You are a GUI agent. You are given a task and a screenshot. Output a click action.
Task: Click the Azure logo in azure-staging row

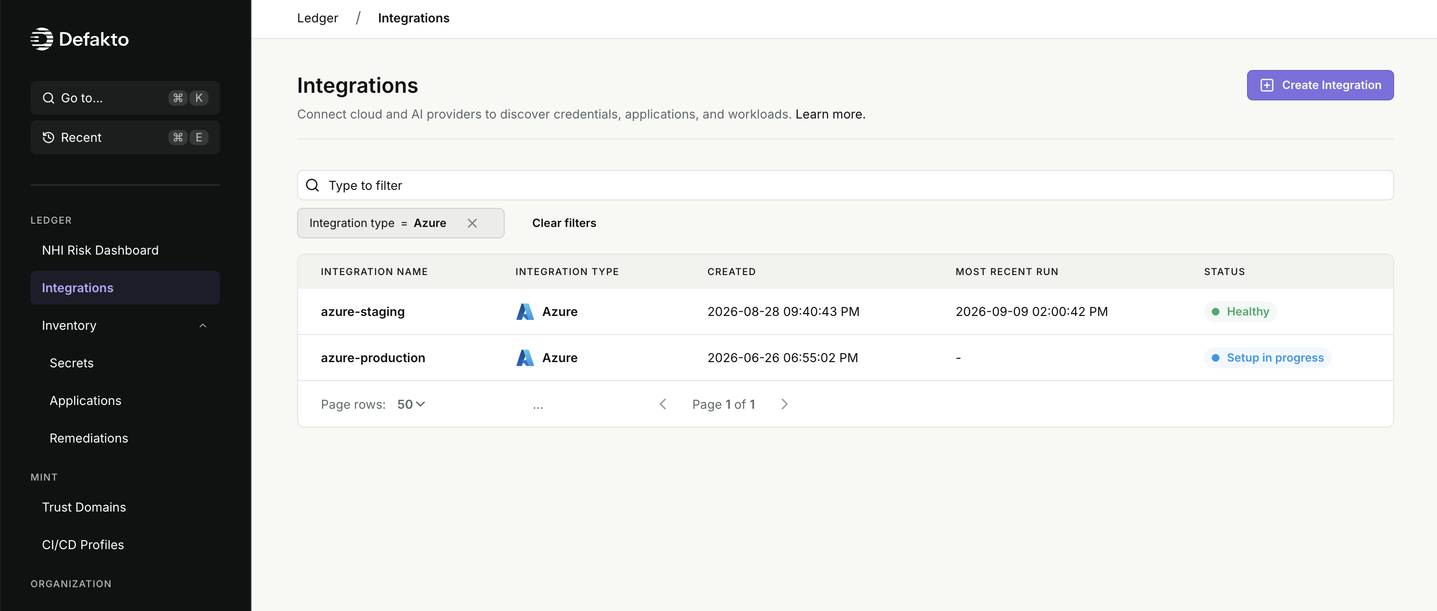[524, 312]
